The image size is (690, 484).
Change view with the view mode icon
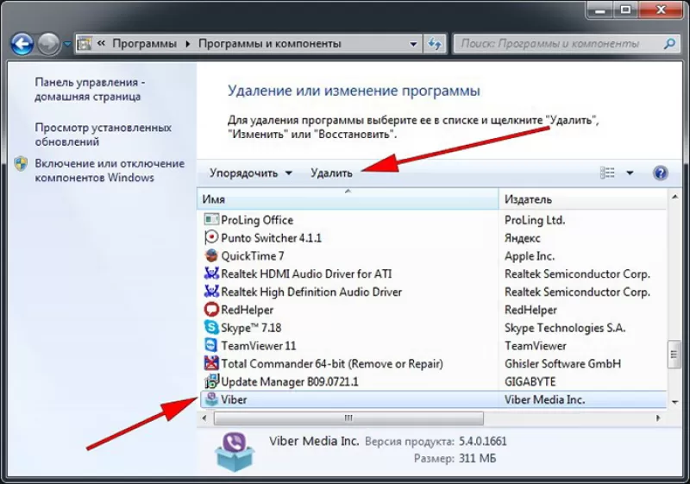607,173
